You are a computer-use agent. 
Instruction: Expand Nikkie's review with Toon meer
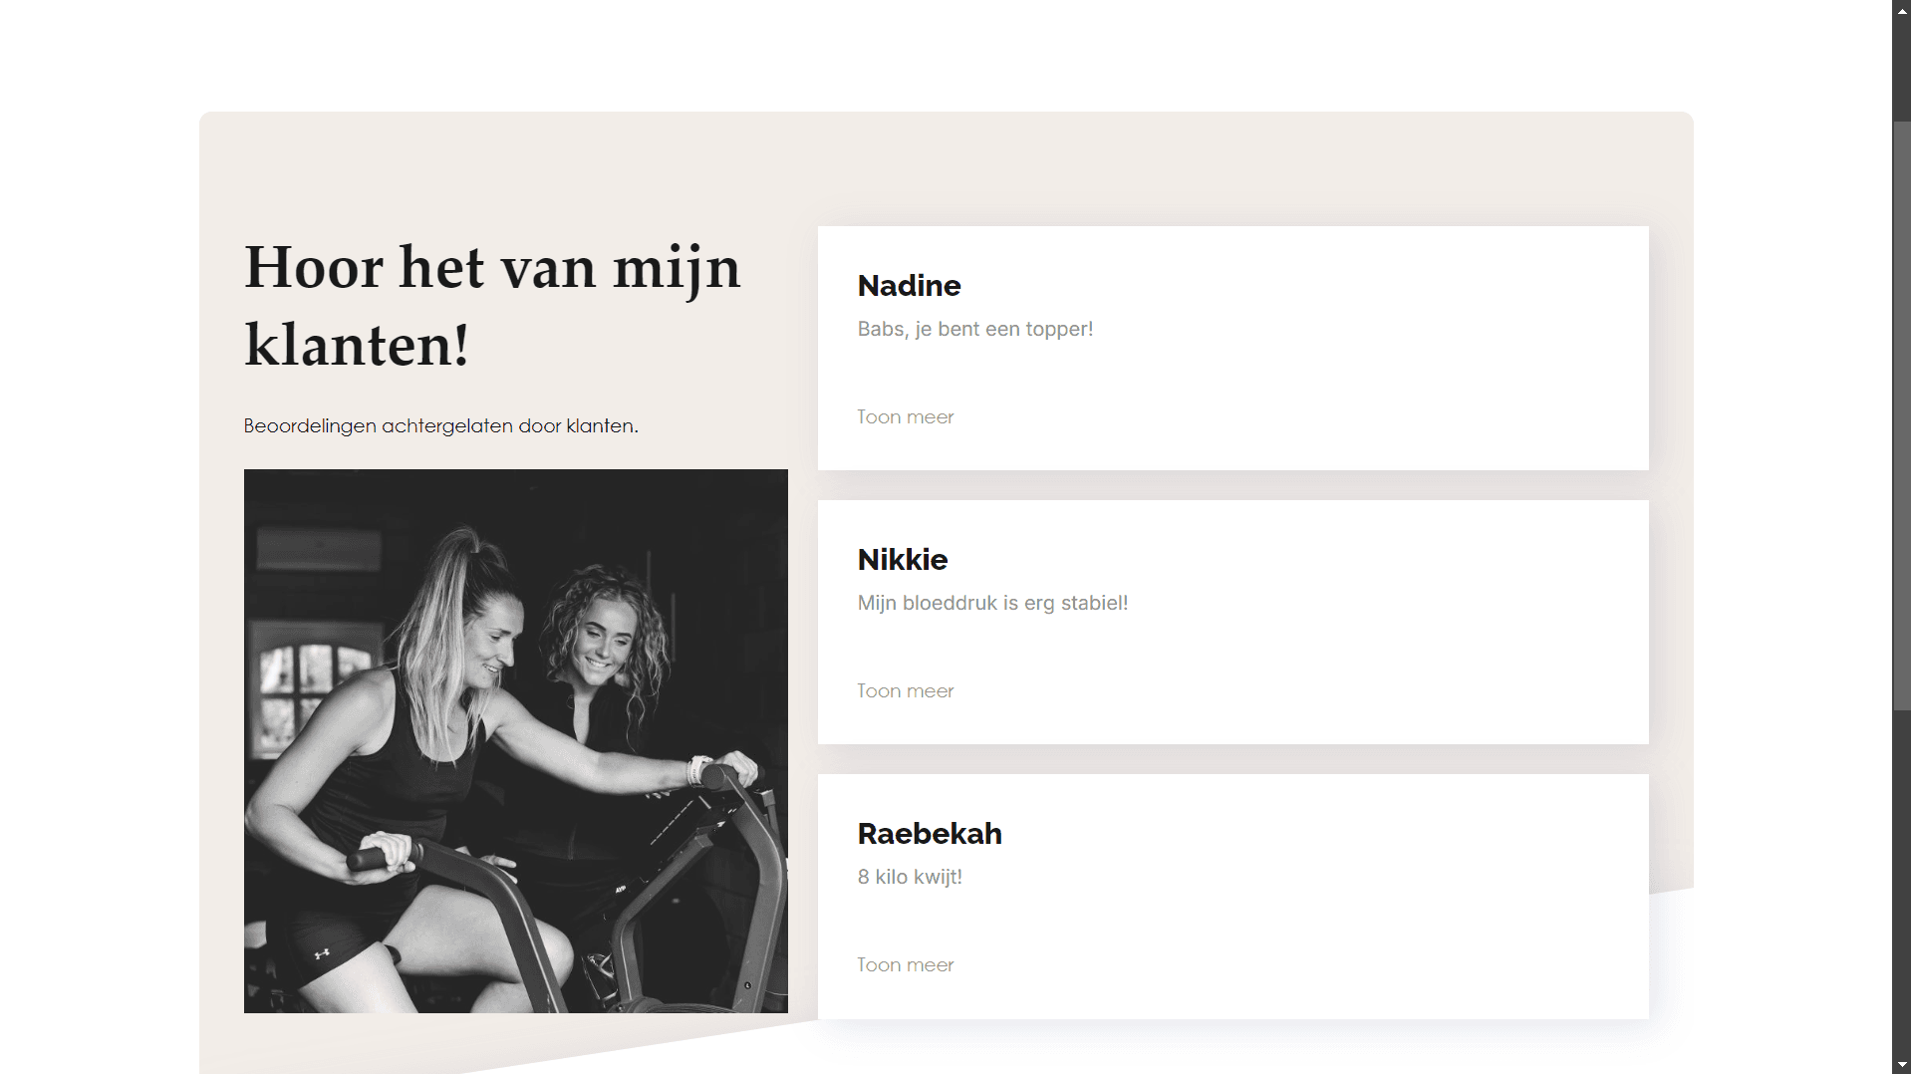tap(905, 690)
